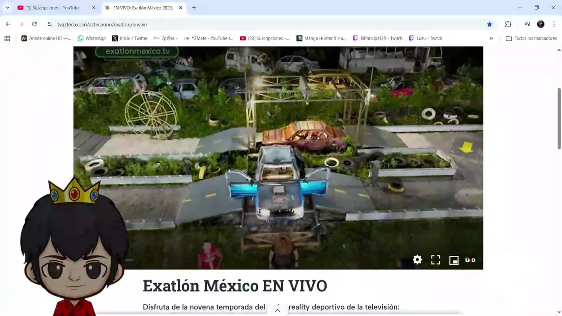Screen dimensions: 562x316
Task: Activate picture-in-picture mode on video
Action: pos(454,260)
